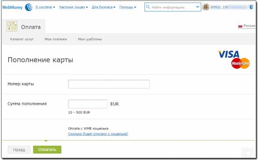Screen dimensions: 258x160
Task: Click the green Оплатить button
Action: pyautogui.click(x=47, y=150)
